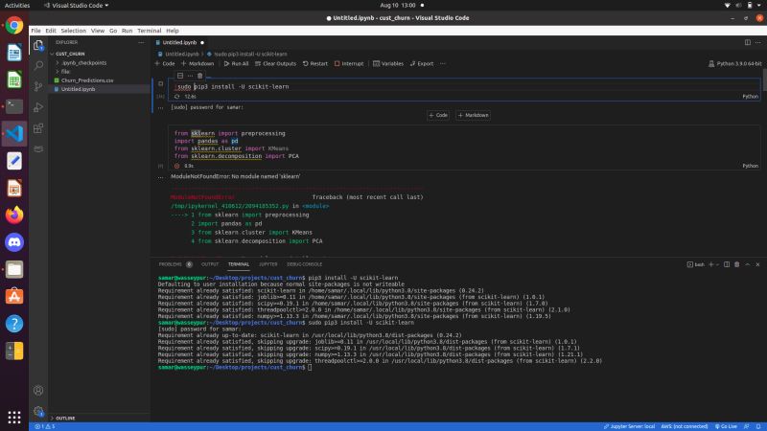Open Ubuntu Software from the dock
Screen dimensions: 767x431
pyautogui.click(x=14, y=296)
